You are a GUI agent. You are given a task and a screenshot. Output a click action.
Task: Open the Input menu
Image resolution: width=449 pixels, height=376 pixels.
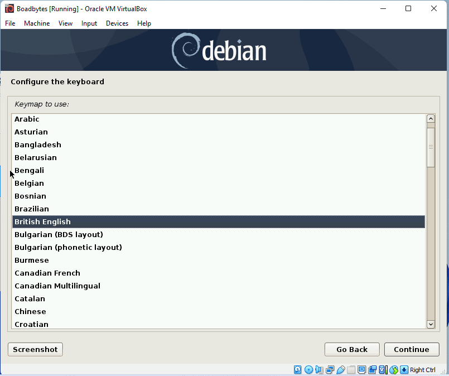click(89, 23)
